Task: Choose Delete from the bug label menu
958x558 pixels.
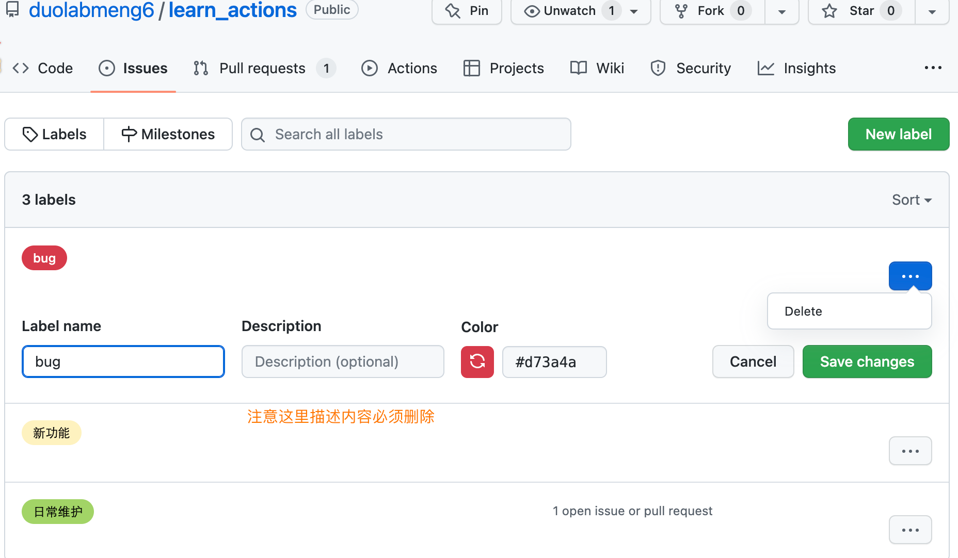Action: (850, 311)
